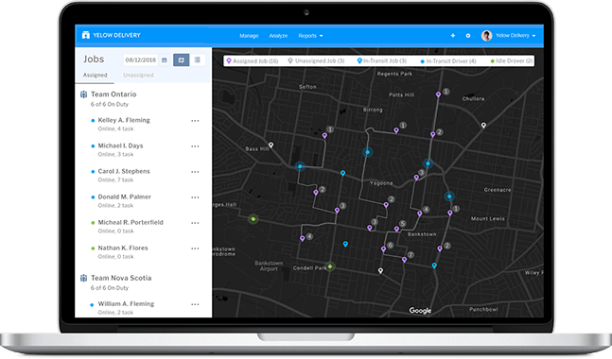Click the date field 08/12/2018
The width and height of the screenshot is (612, 359).
pos(141,60)
